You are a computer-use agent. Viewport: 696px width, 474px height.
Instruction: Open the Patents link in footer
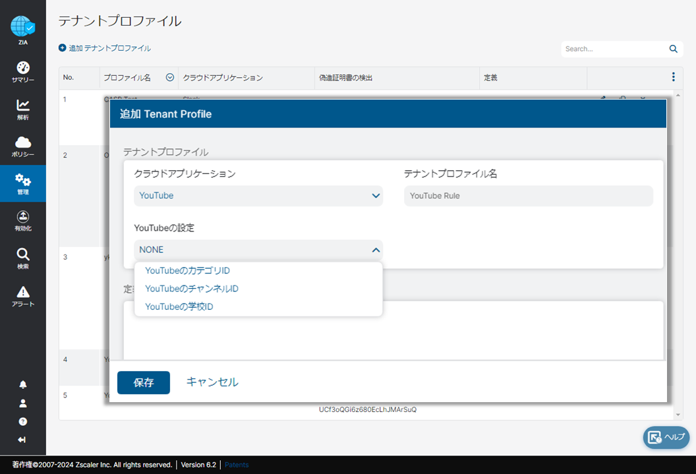237,465
